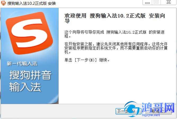Click the paragraph starting 这个向导将引导你完成
Viewport: 177px width, 119px height.
tap(114, 34)
